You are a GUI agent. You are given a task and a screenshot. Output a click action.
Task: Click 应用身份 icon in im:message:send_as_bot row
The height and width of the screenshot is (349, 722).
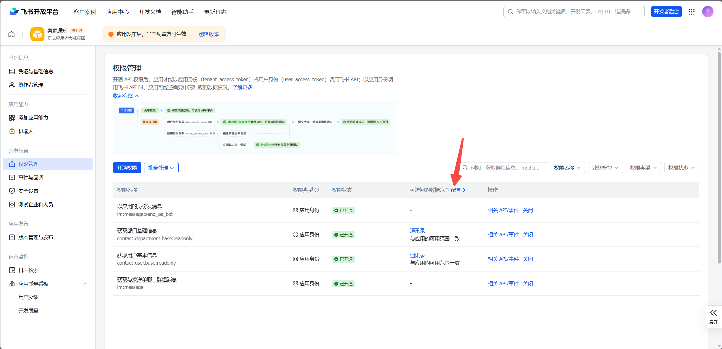[295, 210]
